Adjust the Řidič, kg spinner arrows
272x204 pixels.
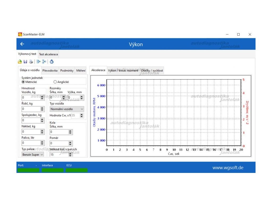point(42,109)
